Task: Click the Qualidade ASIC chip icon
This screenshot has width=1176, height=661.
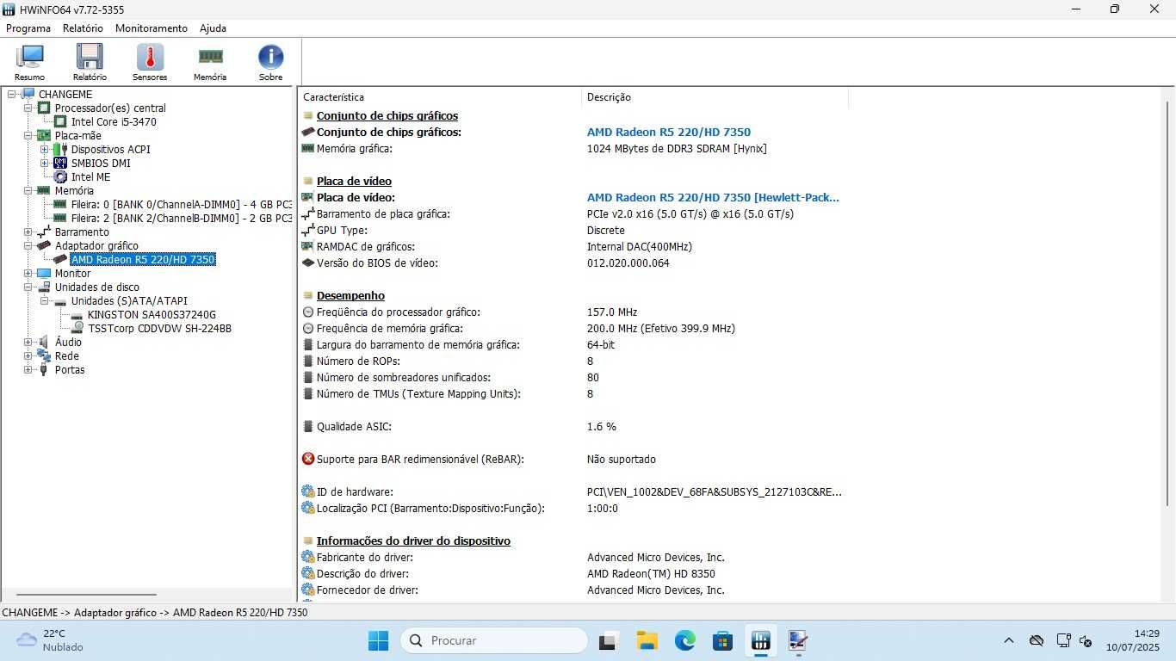Action: click(x=308, y=426)
